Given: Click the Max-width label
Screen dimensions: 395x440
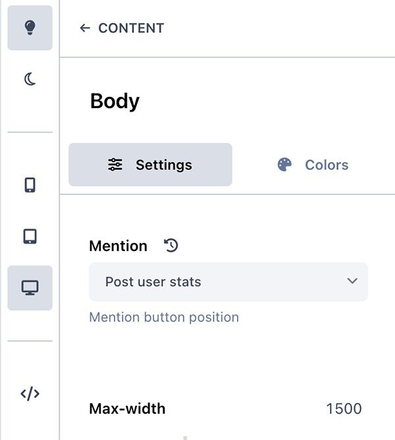Looking at the screenshot, I should (x=127, y=408).
